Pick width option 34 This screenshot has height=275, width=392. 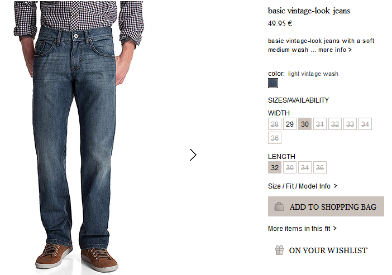365,124
